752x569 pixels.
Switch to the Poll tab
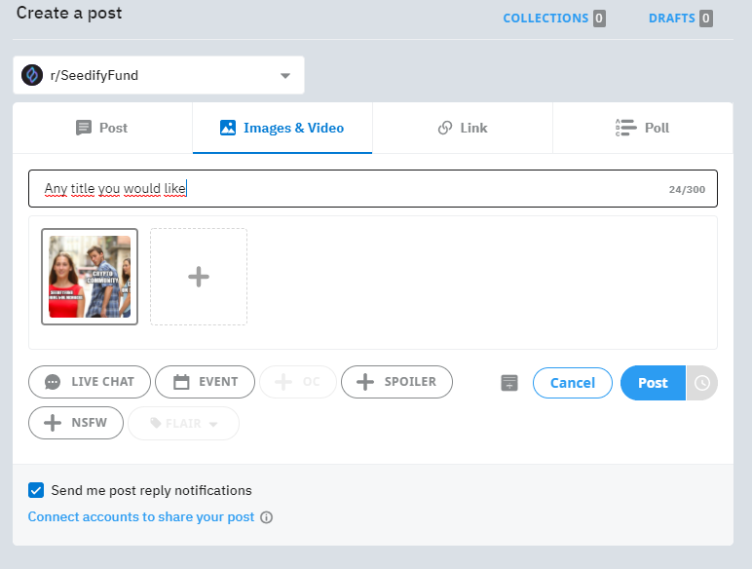tap(643, 128)
